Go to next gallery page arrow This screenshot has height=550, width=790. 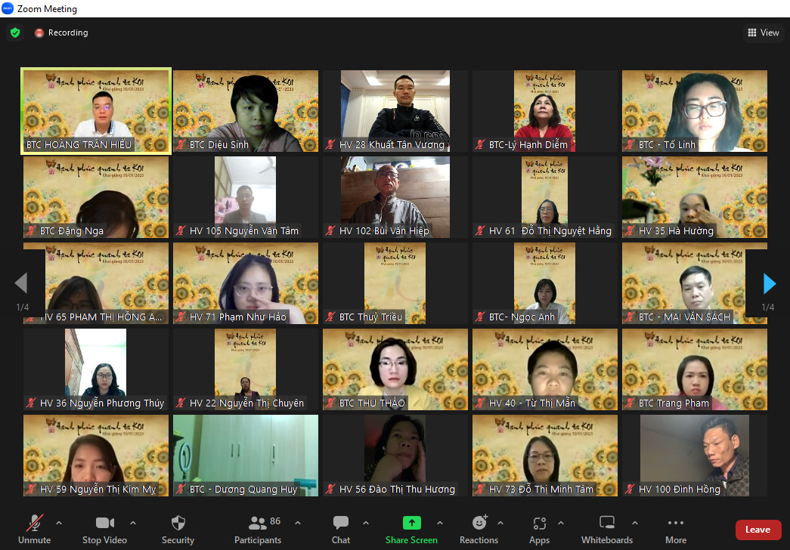(770, 283)
